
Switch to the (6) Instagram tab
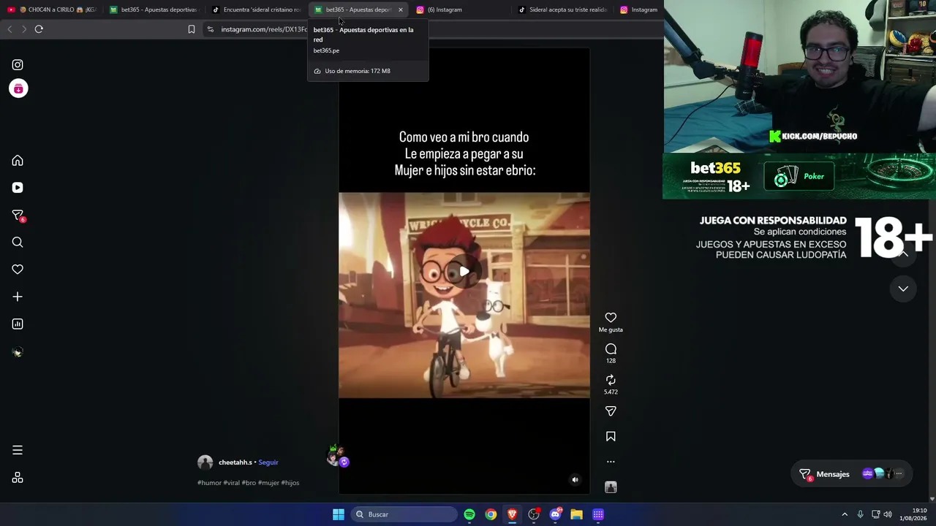coord(460,9)
